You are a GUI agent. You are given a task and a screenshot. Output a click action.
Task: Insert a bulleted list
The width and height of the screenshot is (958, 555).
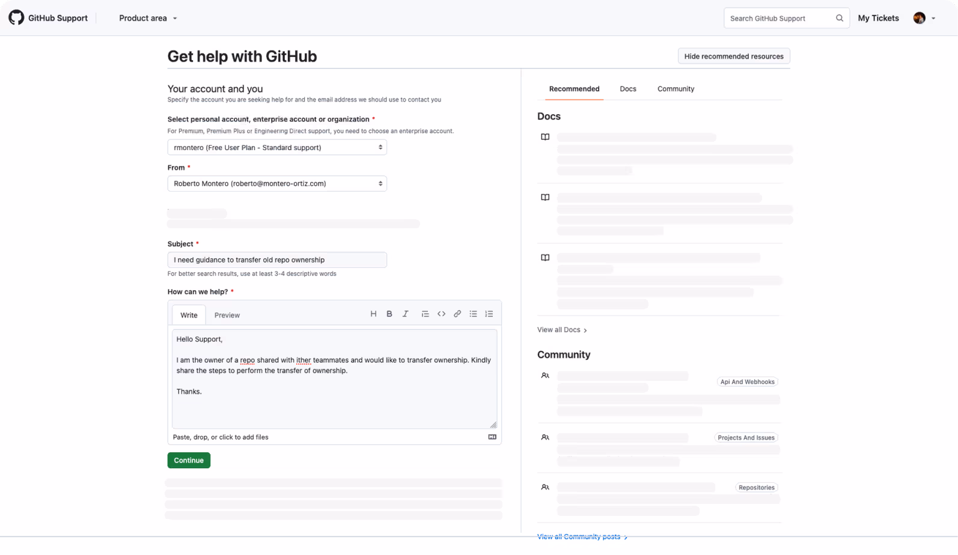coord(474,314)
